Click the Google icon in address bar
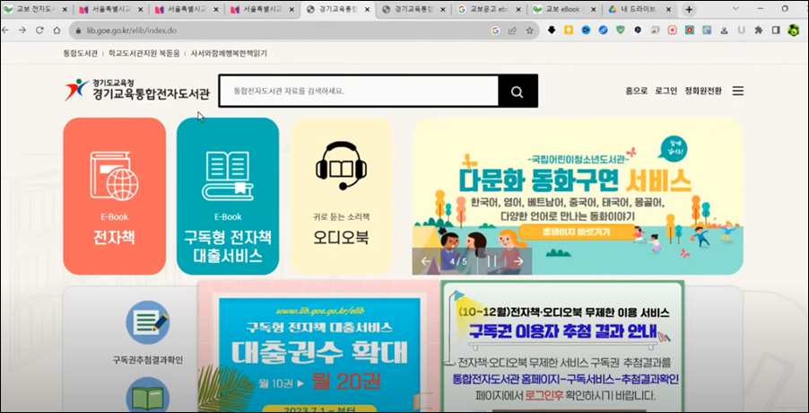The height and width of the screenshot is (413, 809). 495,31
